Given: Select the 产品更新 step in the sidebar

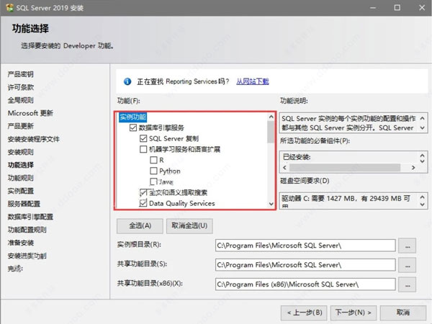Looking at the screenshot, I should [x=21, y=126].
